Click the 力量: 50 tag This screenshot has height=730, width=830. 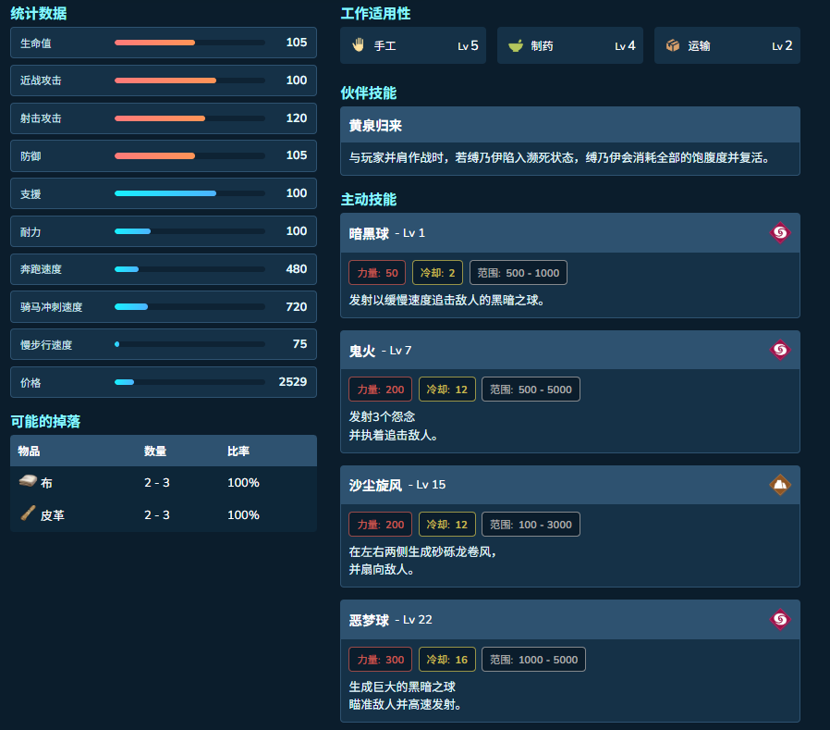pos(377,273)
